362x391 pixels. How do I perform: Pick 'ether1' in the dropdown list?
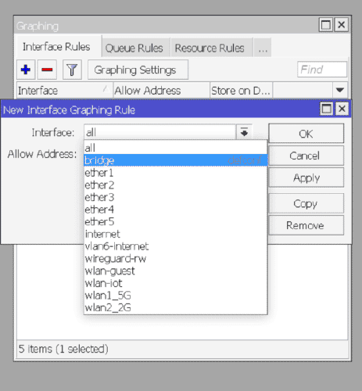(175, 173)
